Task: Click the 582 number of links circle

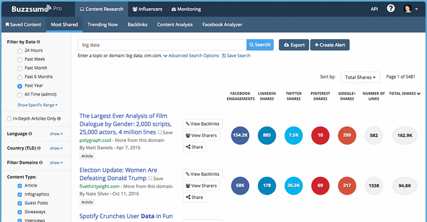Action: (374, 136)
